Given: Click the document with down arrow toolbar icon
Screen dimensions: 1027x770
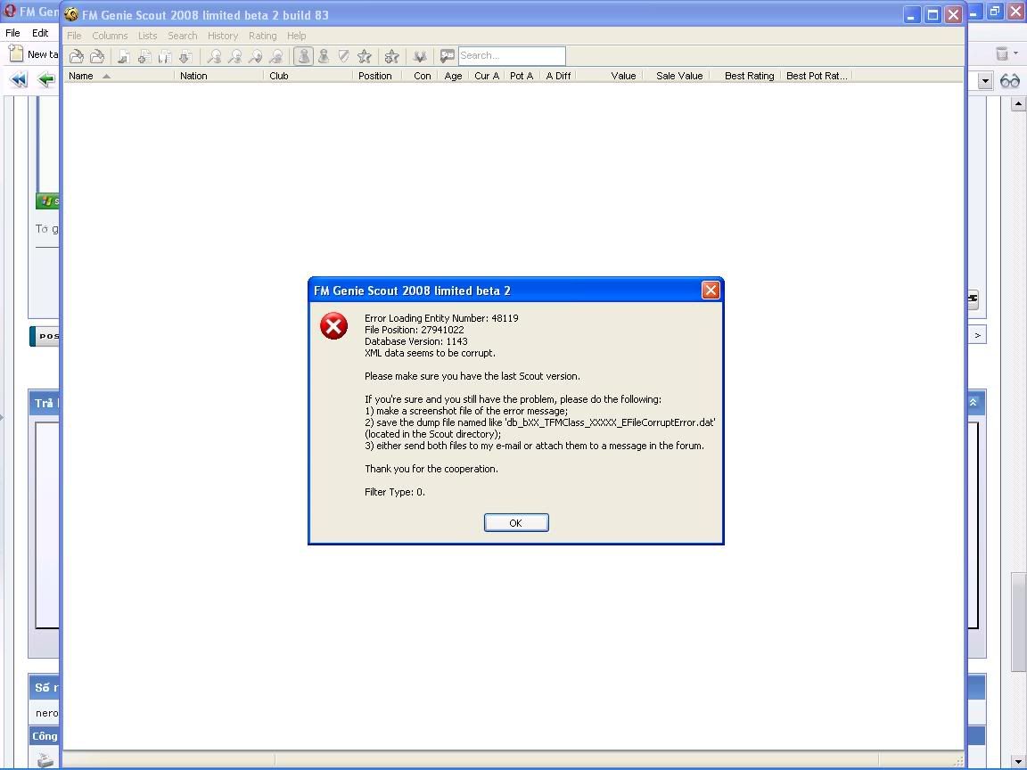Looking at the screenshot, I should point(186,56).
